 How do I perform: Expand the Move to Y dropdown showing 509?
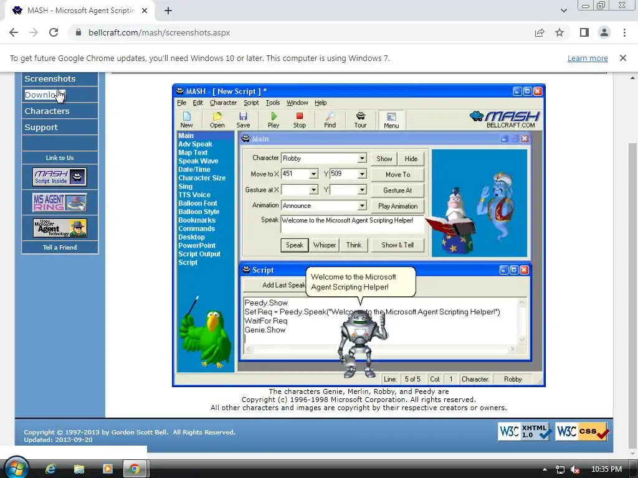(x=362, y=174)
